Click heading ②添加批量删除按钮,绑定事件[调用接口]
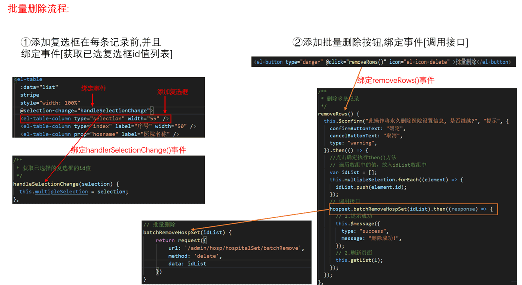This screenshot has height=285, width=522. coord(380,42)
